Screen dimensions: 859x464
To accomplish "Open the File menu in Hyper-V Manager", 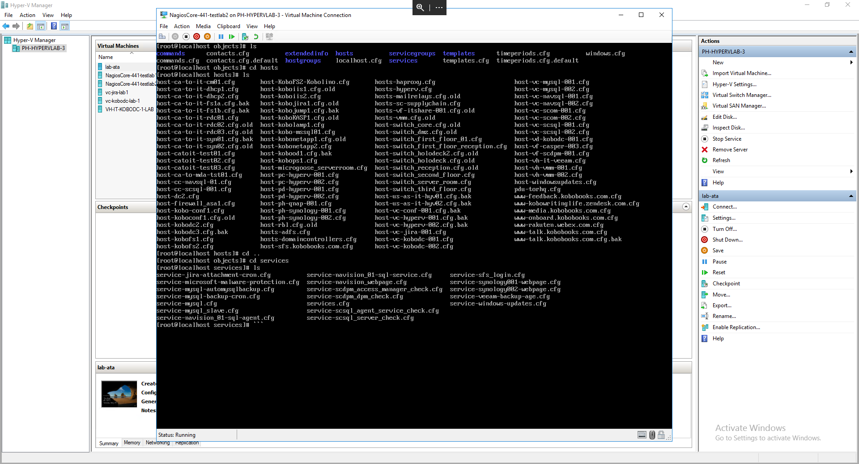I will [9, 15].
